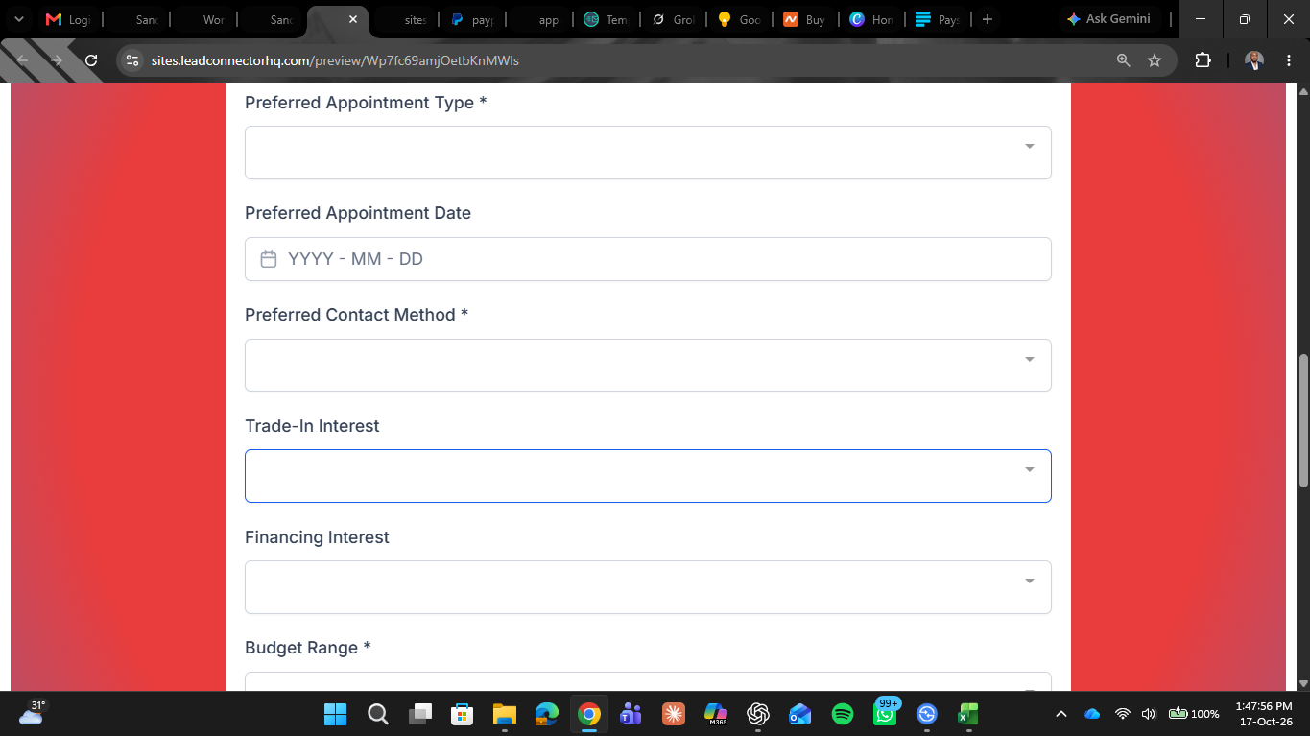The image size is (1310, 736).
Task: Expand the Preferred Contact Method dropdown
Action: click(648, 365)
